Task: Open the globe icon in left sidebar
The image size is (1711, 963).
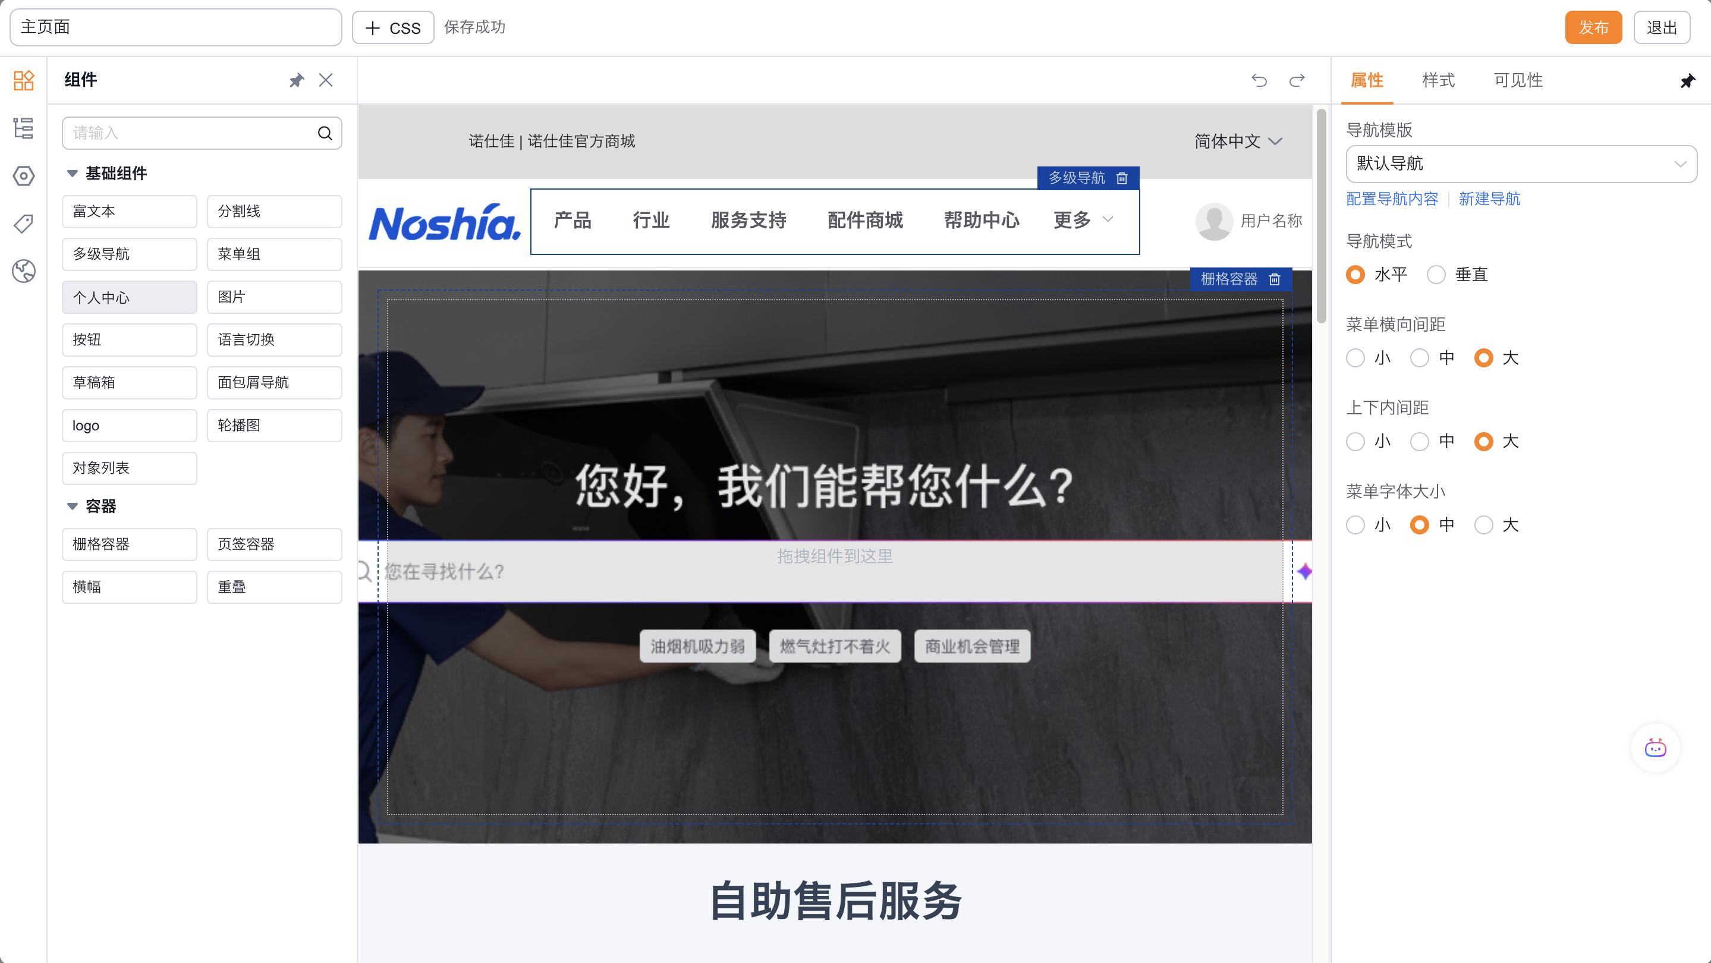Action: pos(24,271)
